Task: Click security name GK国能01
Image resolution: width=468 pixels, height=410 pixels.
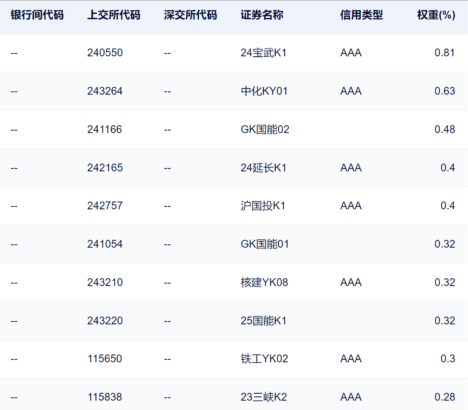Action: (x=265, y=244)
